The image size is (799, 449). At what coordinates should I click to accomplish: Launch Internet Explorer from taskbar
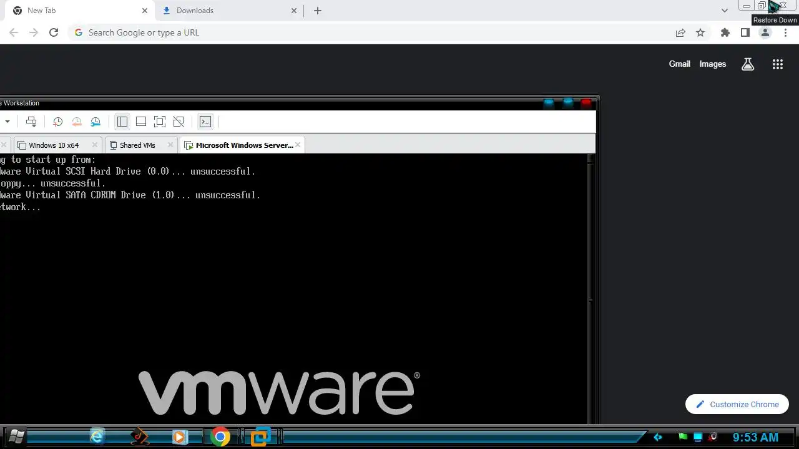click(x=97, y=437)
